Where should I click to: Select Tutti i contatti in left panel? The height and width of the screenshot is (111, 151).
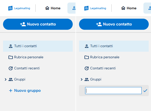coord(38,46)
